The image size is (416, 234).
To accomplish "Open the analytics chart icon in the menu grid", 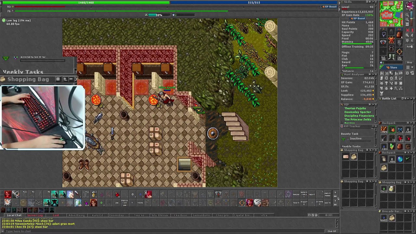I will 401,78.
